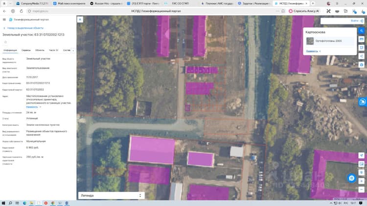Switch to the Объекты tab

click(x=40, y=50)
